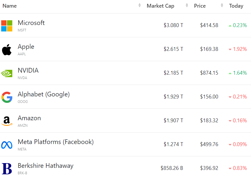Click the Amazon logo icon
The image size is (251, 179).
pos(7,121)
